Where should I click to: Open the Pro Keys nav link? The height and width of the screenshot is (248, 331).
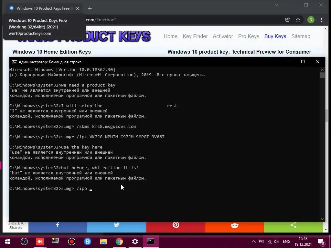point(249,36)
